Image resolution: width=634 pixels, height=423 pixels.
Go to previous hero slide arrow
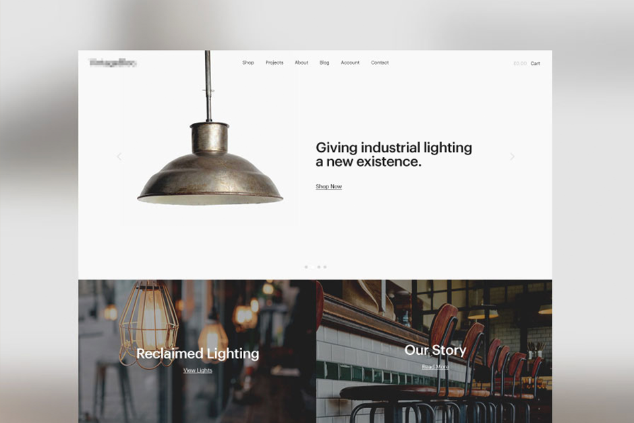pyautogui.click(x=119, y=157)
